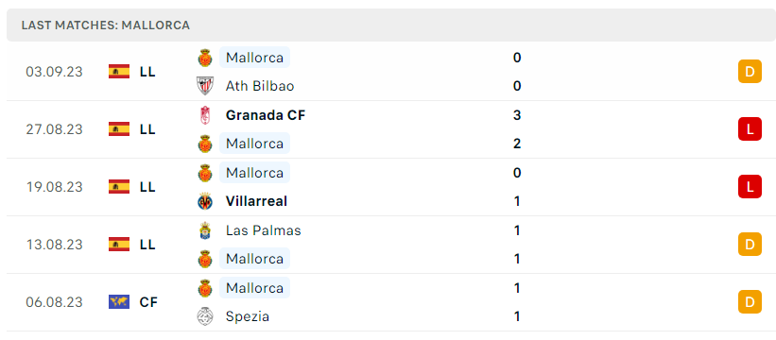
Task: Click the D badge for Spezia match
Action: [x=750, y=302]
